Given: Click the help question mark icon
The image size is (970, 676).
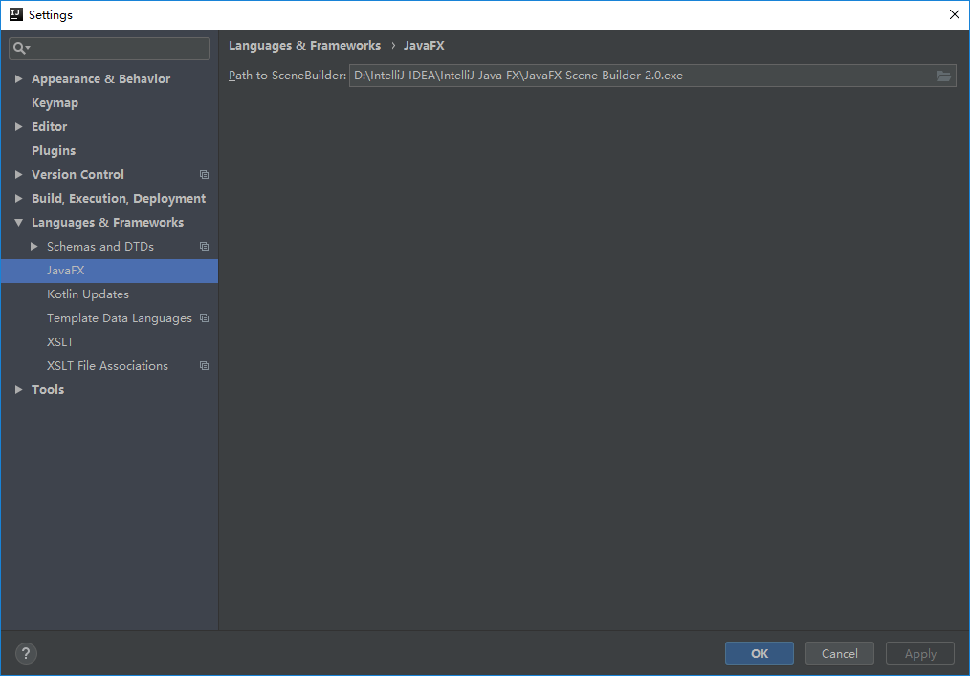Looking at the screenshot, I should click(x=26, y=653).
